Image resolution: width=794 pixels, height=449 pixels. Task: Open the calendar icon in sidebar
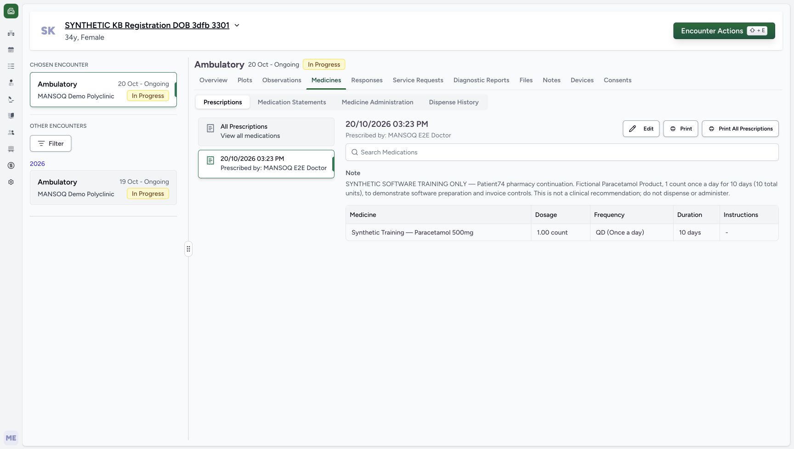tap(11, 50)
